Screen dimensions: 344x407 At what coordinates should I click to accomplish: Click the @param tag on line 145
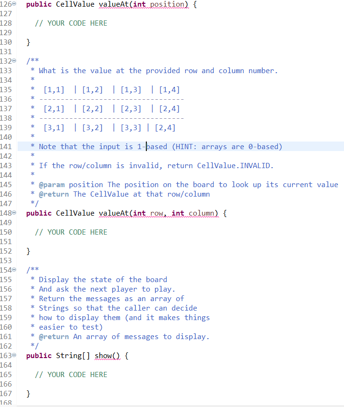point(52,185)
